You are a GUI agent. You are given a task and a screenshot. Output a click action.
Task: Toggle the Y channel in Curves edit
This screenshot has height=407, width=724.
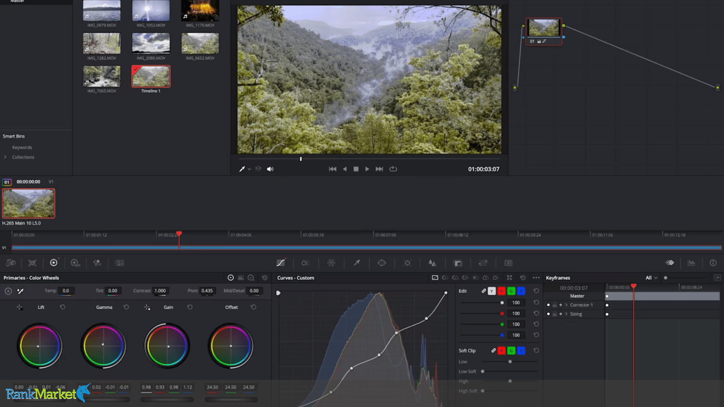click(x=492, y=291)
